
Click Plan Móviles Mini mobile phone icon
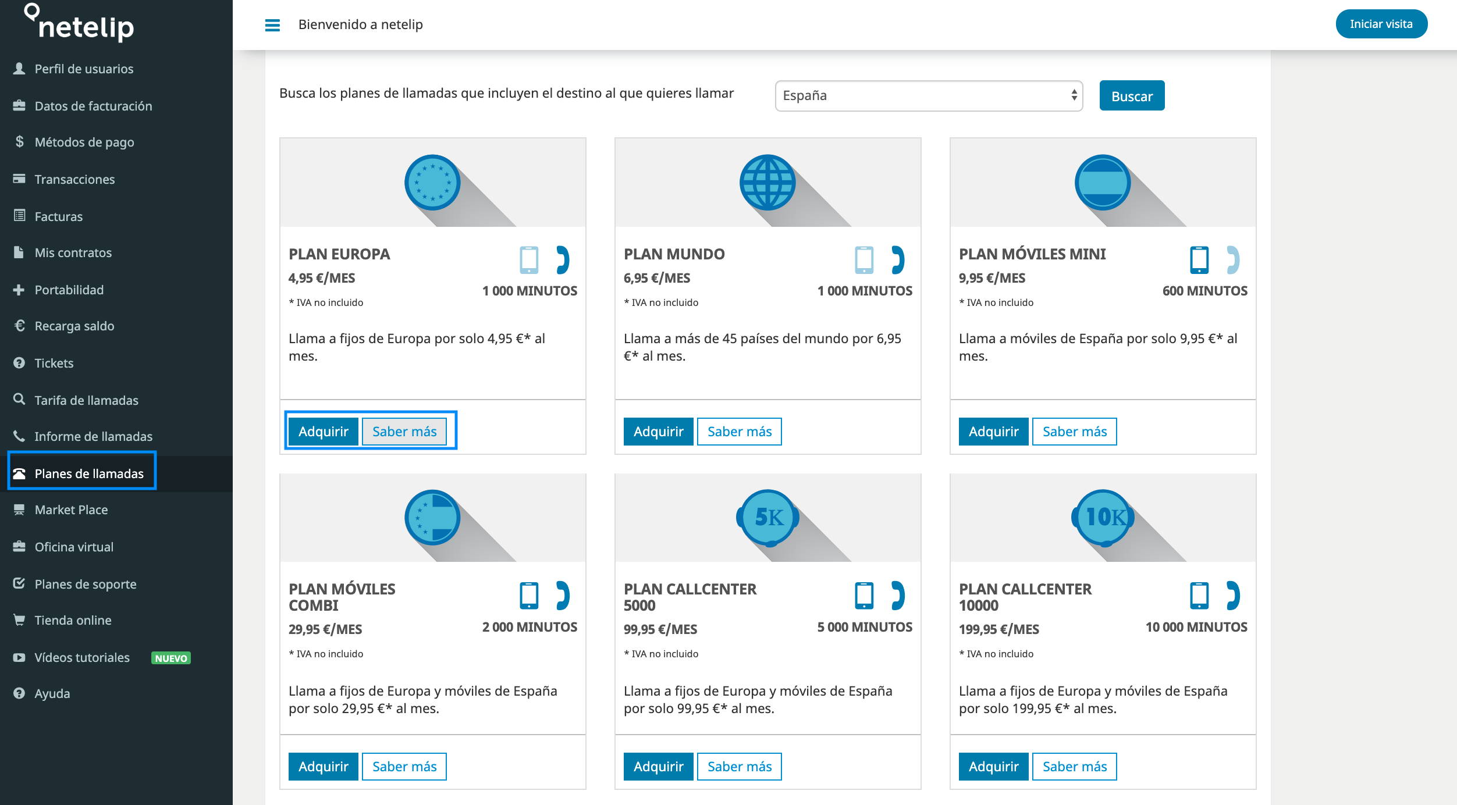click(x=1199, y=260)
